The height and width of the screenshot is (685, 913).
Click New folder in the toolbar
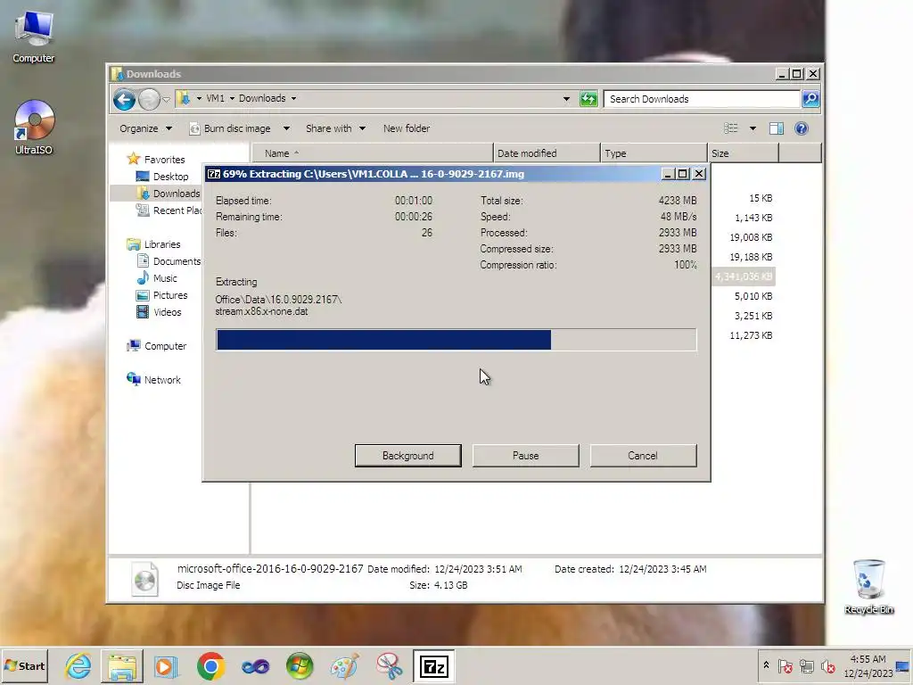pyautogui.click(x=407, y=128)
